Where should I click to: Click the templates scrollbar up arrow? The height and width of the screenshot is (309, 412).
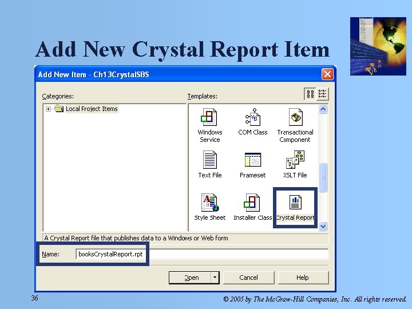[323, 109]
